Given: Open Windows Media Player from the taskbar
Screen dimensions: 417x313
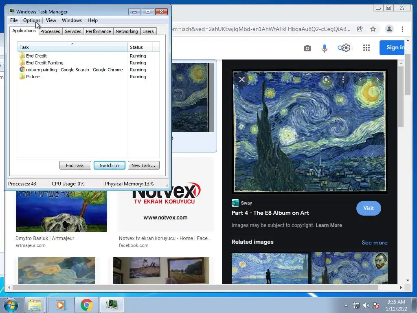Looking at the screenshot, I should click(61, 305).
